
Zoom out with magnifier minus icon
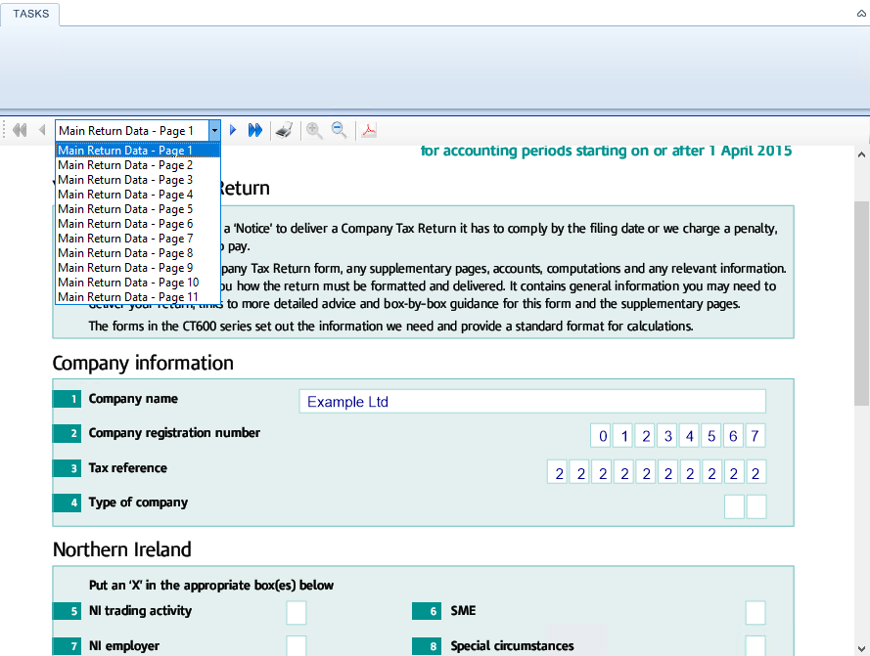pos(339,130)
